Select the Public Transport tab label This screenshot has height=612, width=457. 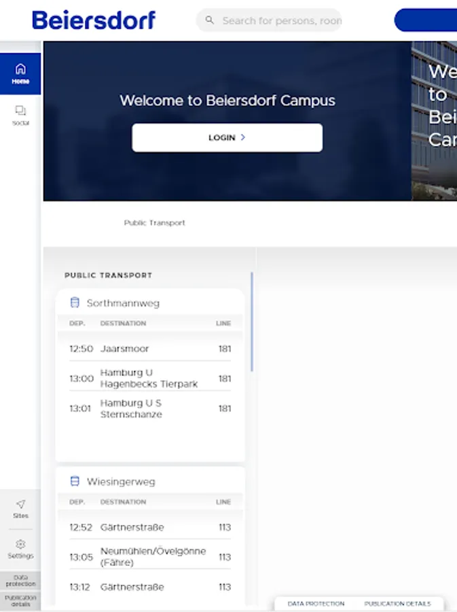tap(154, 223)
